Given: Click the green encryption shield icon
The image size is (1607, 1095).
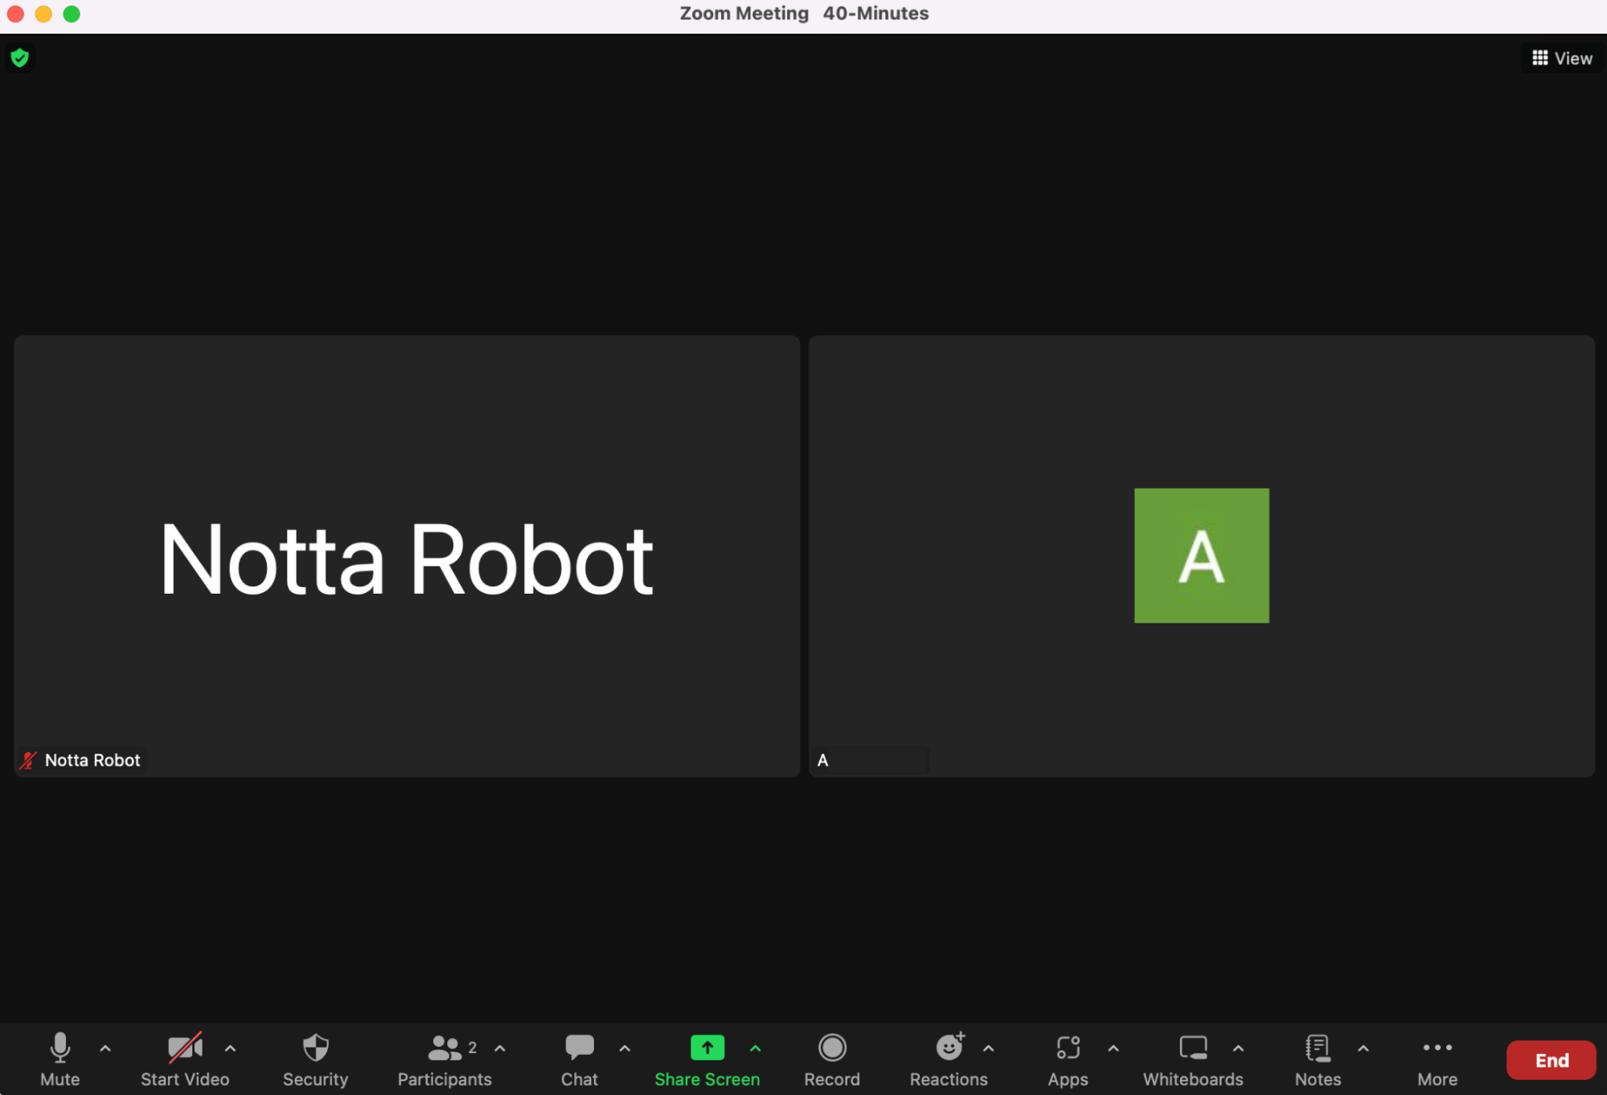Looking at the screenshot, I should pos(19,58).
